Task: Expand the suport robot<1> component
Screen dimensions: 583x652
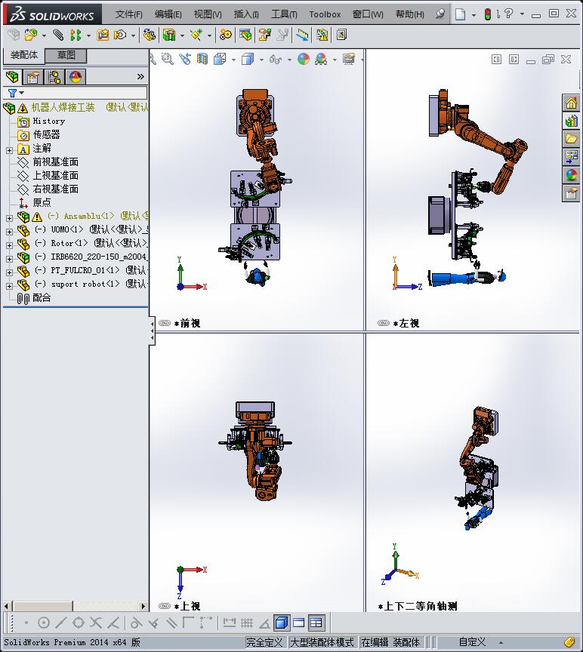Action: [x=9, y=287]
